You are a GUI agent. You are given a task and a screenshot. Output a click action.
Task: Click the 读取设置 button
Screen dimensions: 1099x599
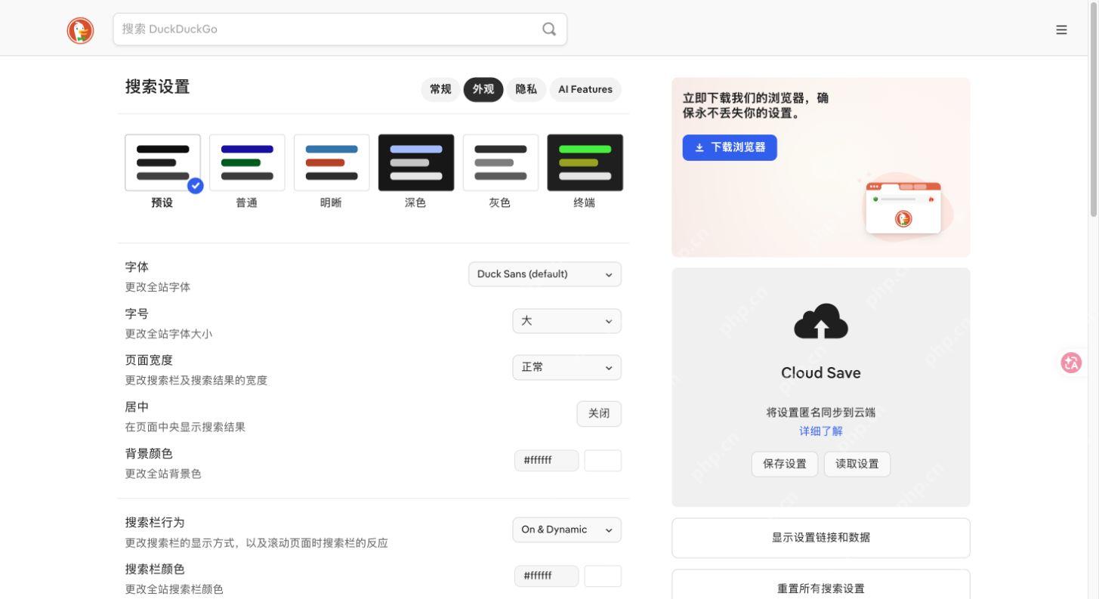pos(857,464)
